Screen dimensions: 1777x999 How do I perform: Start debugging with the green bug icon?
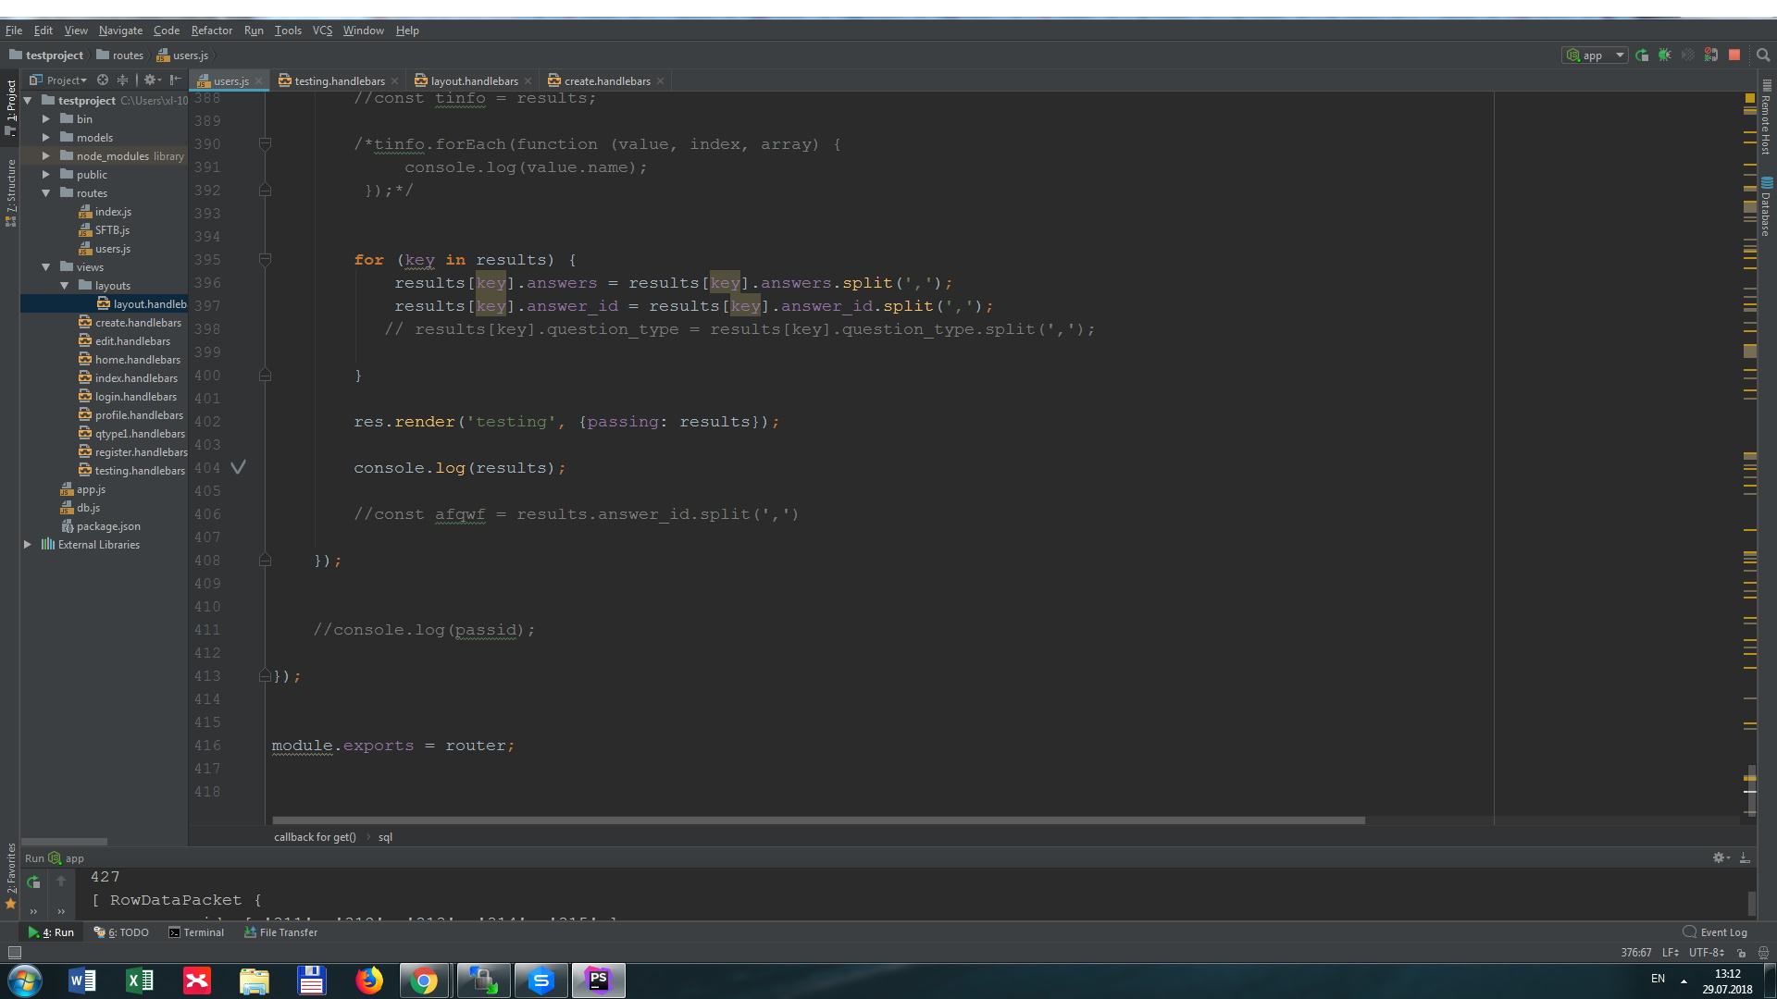coord(1665,55)
